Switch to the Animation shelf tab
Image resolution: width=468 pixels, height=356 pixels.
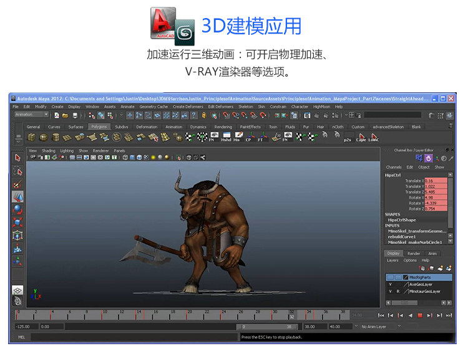173,127
